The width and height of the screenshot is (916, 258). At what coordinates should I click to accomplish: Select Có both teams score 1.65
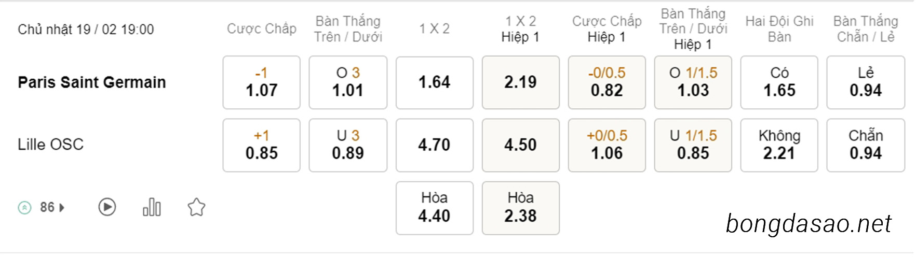pyautogui.click(x=779, y=82)
